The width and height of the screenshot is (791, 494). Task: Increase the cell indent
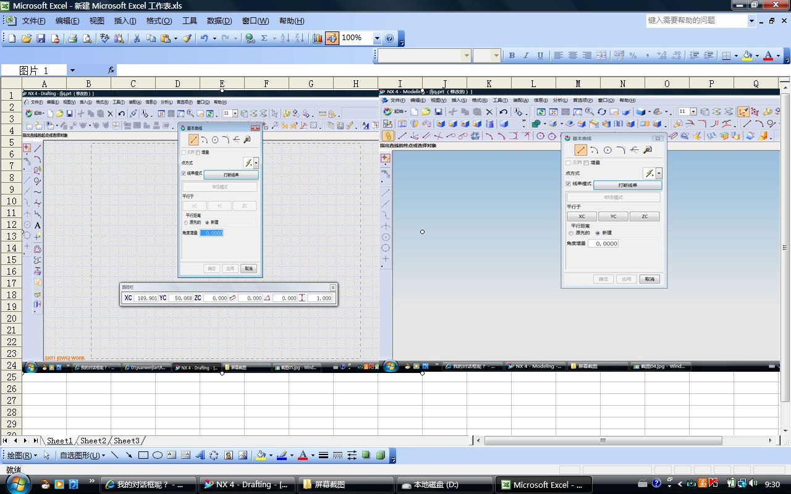pos(708,56)
